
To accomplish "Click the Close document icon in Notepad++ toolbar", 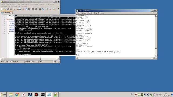I will 14,9.
